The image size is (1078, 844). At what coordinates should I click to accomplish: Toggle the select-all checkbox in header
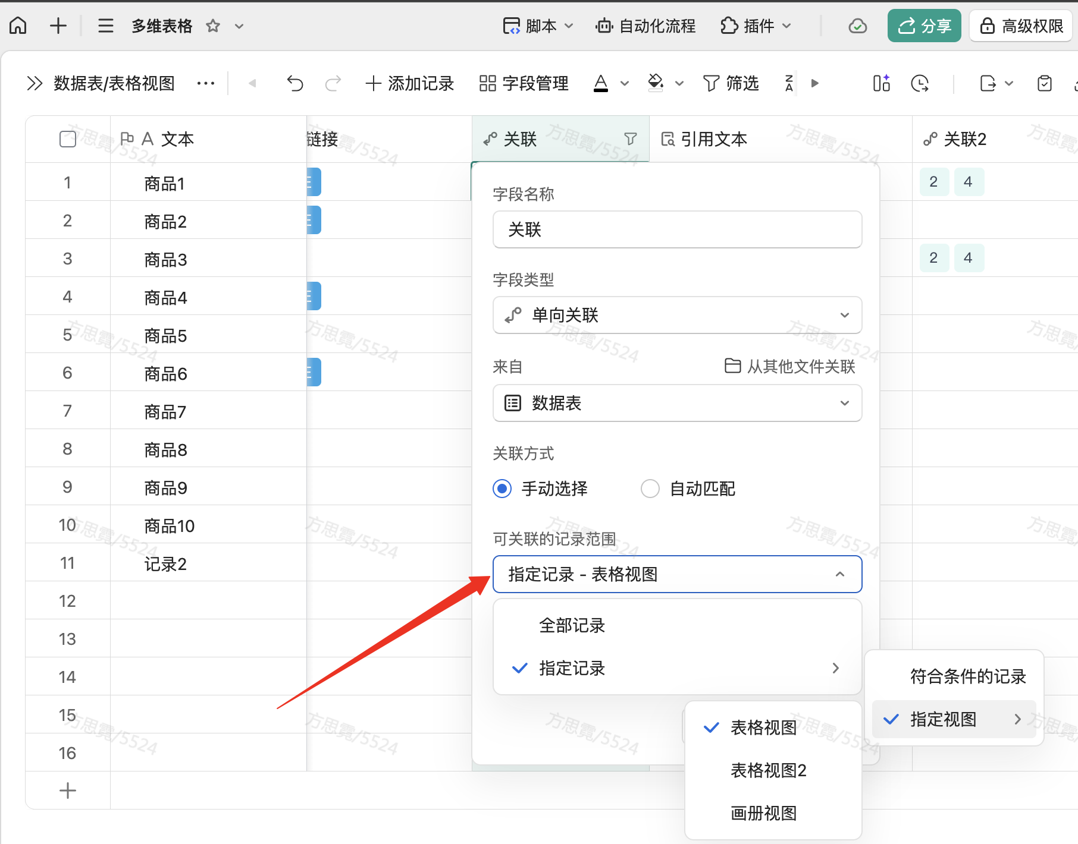pyautogui.click(x=68, y=139)
